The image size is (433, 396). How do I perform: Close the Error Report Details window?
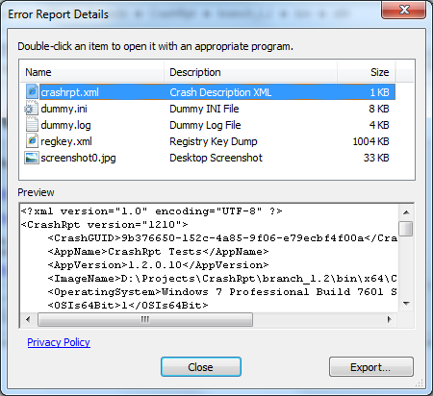point(404,10)
